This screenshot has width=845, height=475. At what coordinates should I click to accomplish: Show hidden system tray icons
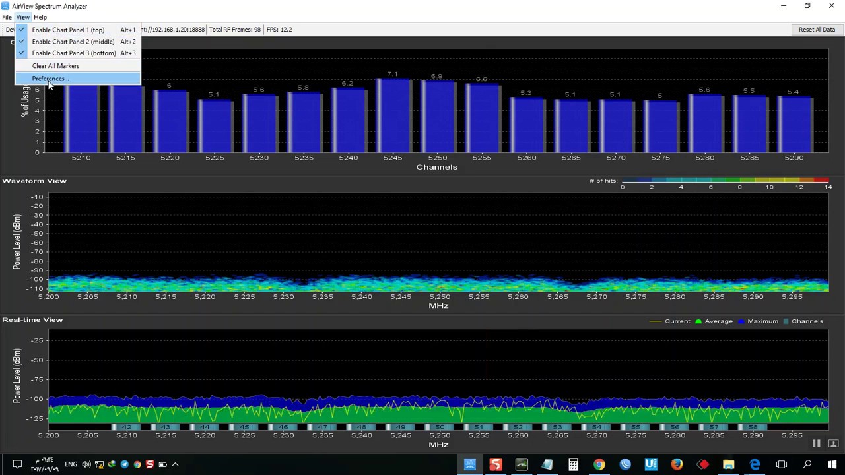175,464
